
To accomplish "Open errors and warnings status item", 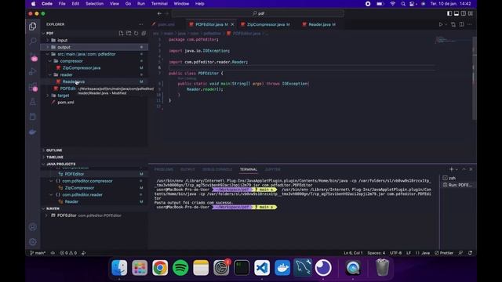I will (68, 253).
